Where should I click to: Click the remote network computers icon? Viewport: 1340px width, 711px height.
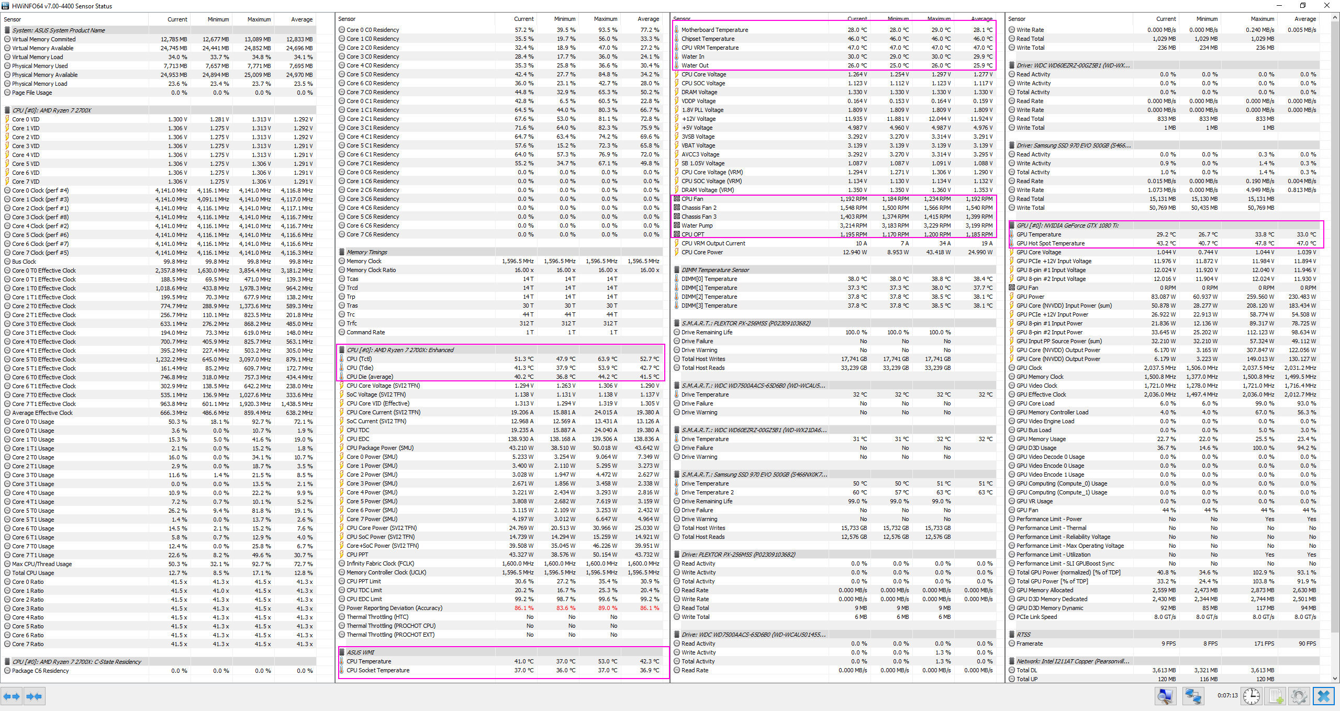(1193, 696)
